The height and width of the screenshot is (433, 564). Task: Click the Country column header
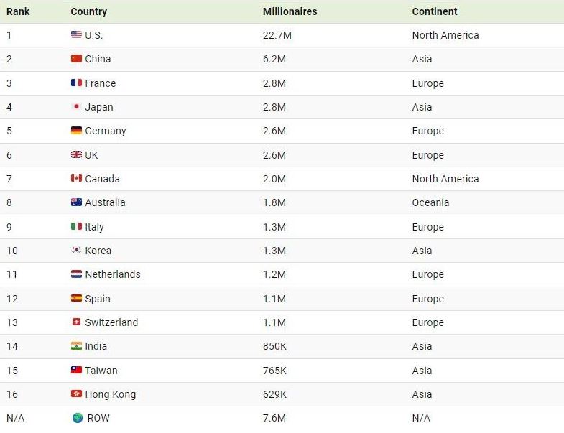[89, 11]
